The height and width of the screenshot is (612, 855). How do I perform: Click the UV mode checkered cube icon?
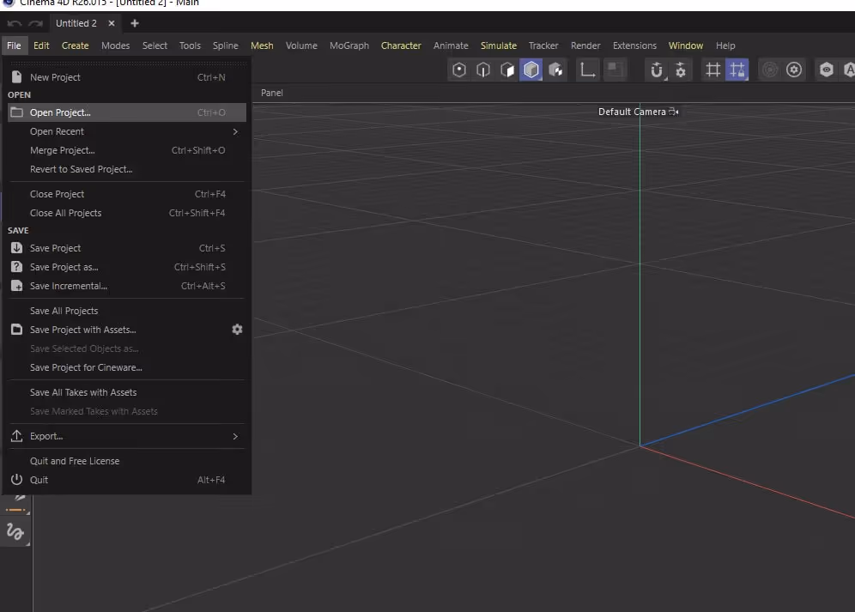pyautogui.click(x=555, y=70)
